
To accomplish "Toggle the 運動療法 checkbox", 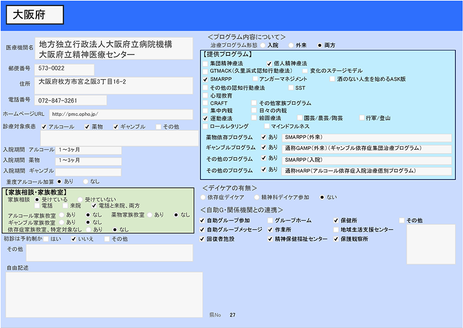I will [x=206, y=119].
